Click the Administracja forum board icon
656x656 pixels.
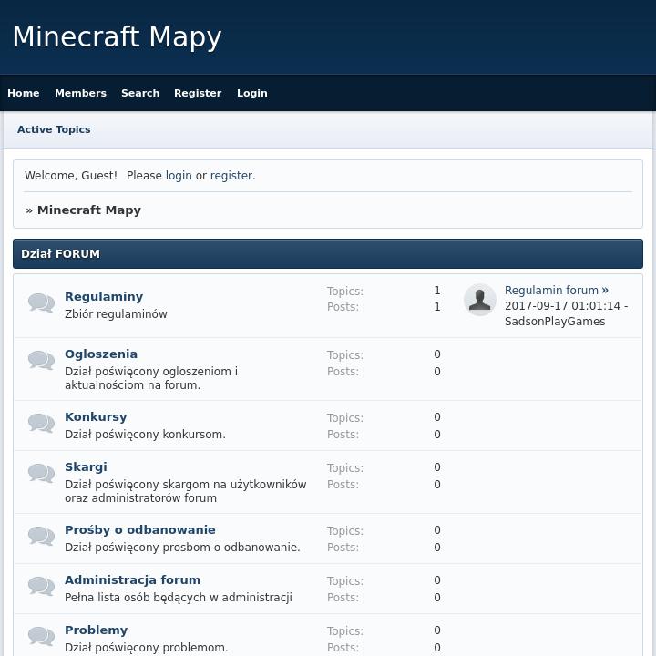[41, 587]
